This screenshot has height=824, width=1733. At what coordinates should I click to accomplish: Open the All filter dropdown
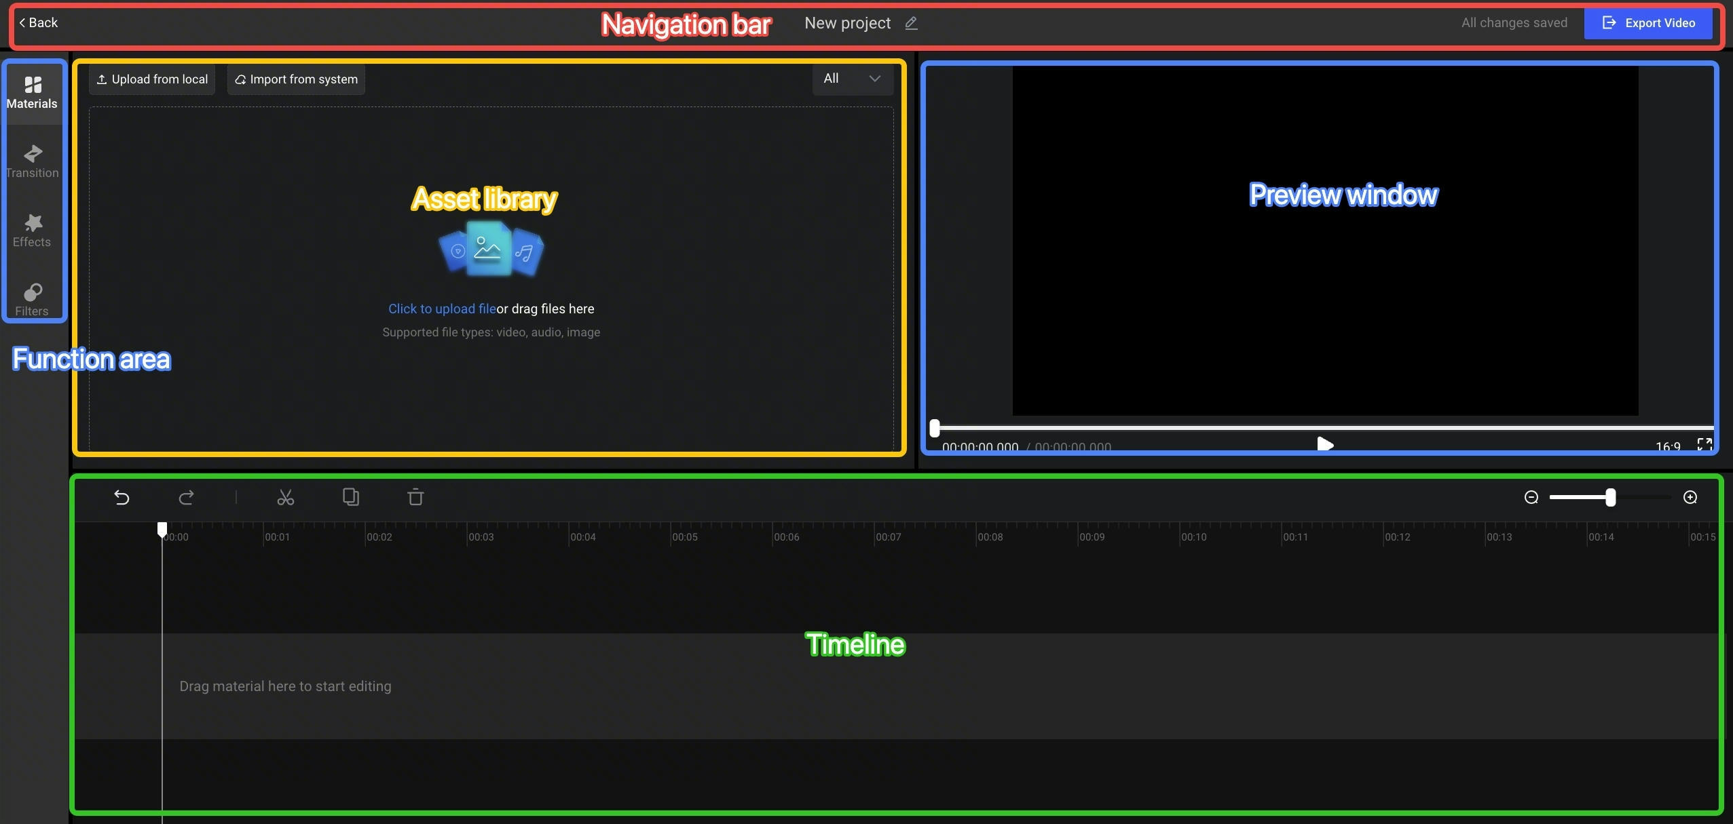pos(852,79)
